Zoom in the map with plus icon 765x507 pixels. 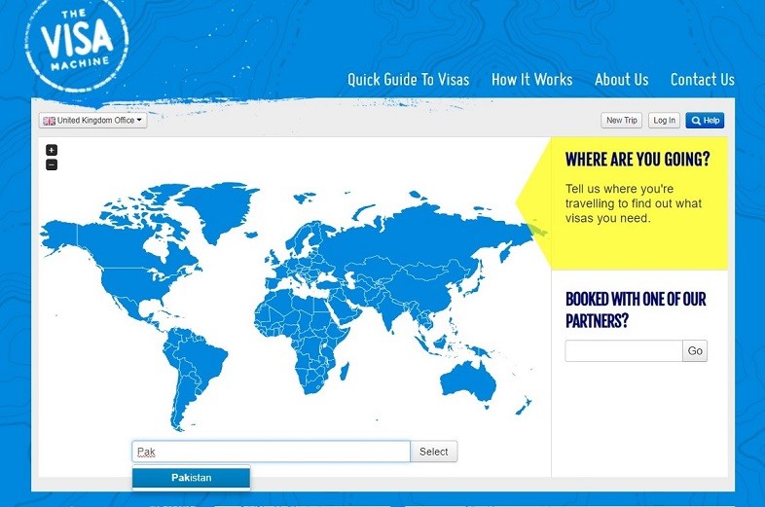(x=52, y=150)
